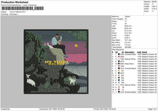This screenshot has width=158, height=111.
Task: Pick the navy swatch beside stitch count 4416
Action: point(119,61)
